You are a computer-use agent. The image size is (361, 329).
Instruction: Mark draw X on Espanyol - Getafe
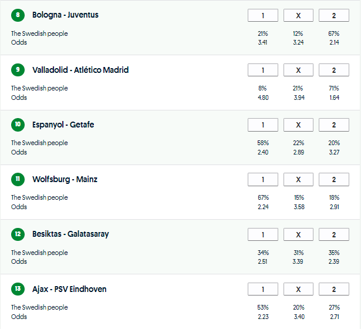298,125
